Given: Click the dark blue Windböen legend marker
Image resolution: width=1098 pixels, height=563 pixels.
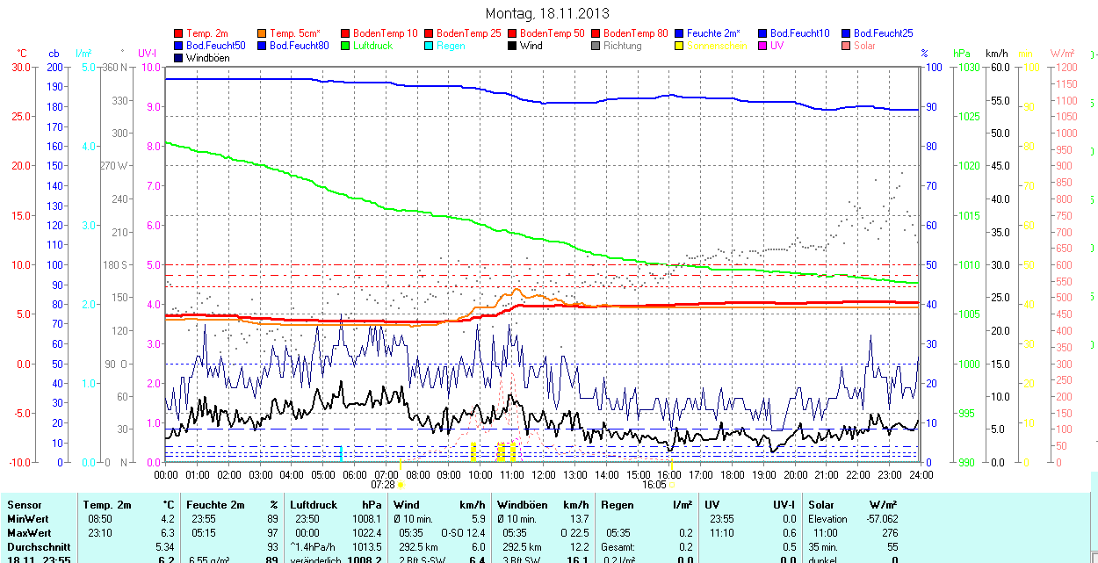Looking at the screenshot, I should point(179,58).
